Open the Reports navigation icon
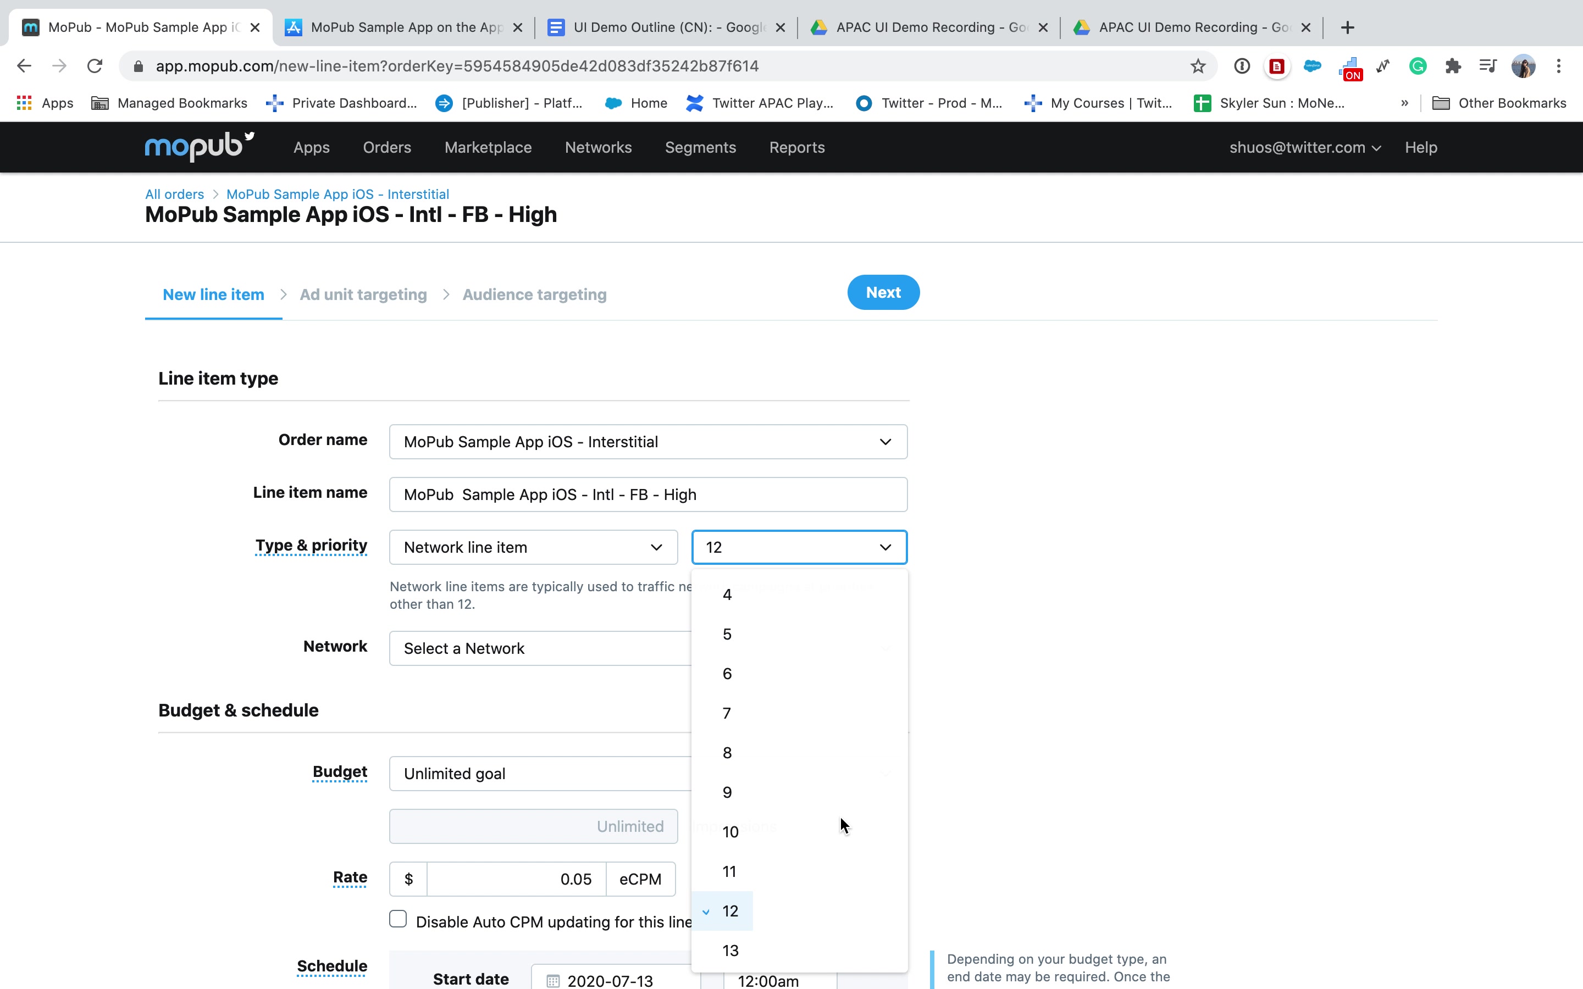The image size is (1583, 989). (796, 147)
